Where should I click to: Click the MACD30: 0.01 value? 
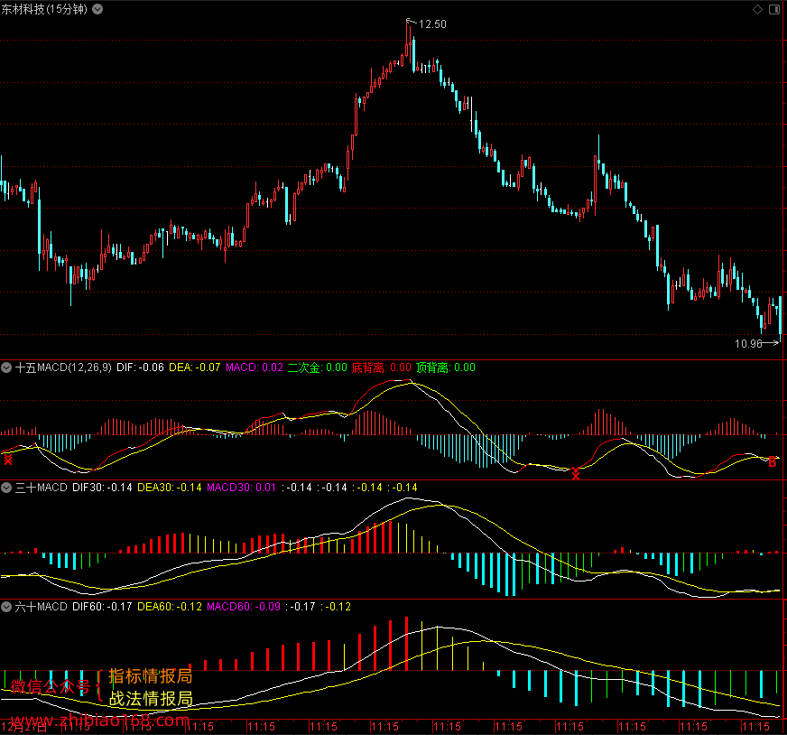241,488
